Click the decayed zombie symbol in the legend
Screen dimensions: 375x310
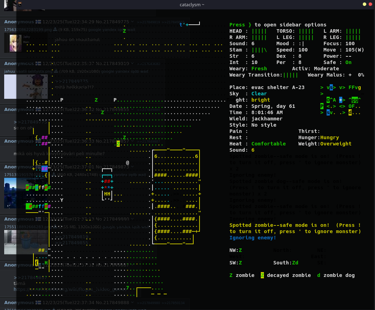pyautogui.click(x=262, y=275)
